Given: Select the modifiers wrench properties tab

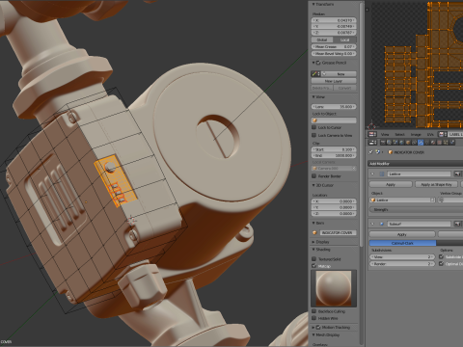Looking at the screenshot, I should (421, 142).
